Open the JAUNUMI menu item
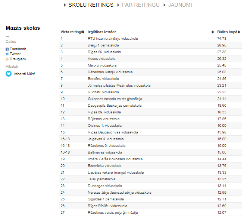 tap(180, 5)
